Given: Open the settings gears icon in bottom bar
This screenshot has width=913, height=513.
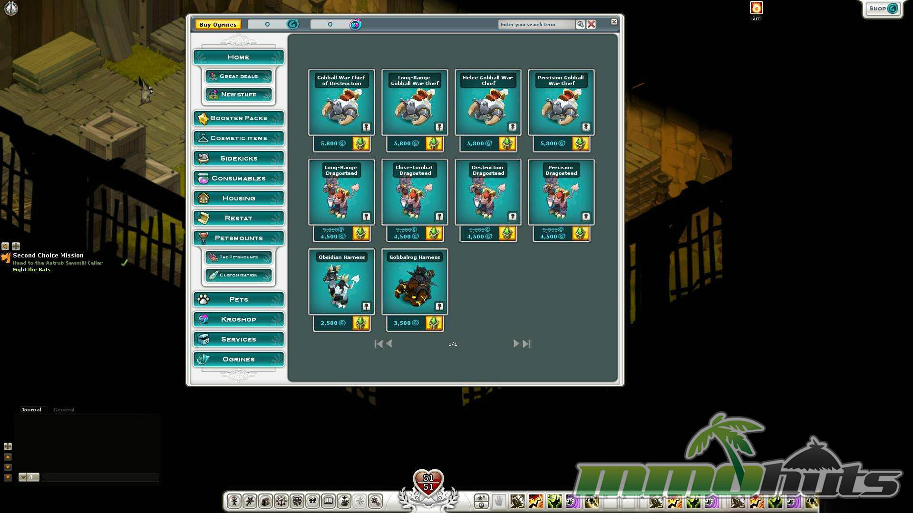Looking at the screenshot, I should click(x=375, y=501).
